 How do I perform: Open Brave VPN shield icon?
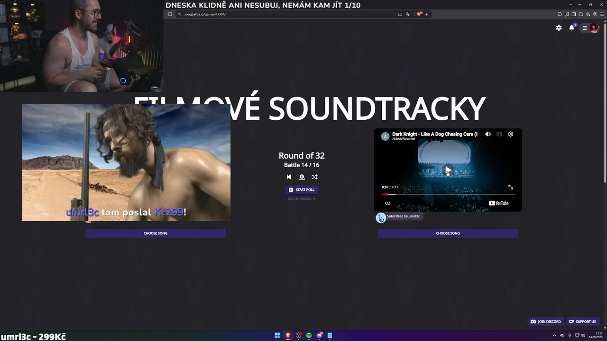pos(595,14)
